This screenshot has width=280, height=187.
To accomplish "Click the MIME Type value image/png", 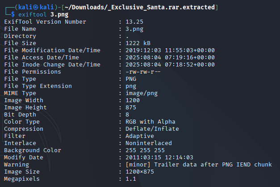I will pos(142,93).
